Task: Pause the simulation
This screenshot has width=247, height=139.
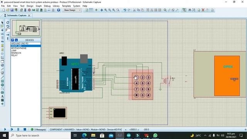Action: coord(18,129)
